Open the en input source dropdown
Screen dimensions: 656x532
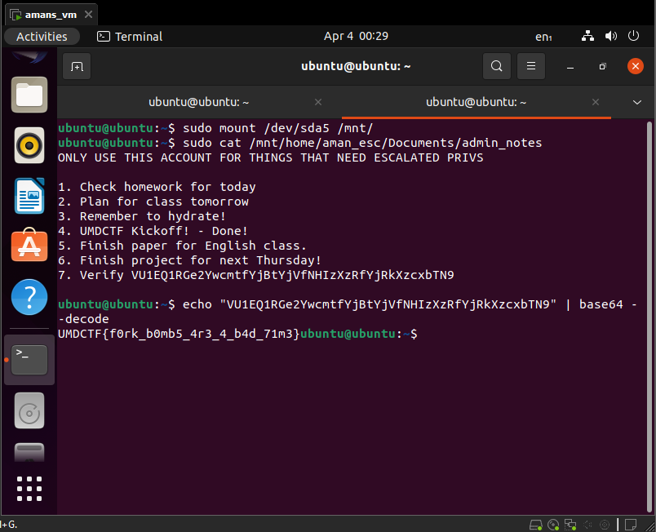pos(543,37)
